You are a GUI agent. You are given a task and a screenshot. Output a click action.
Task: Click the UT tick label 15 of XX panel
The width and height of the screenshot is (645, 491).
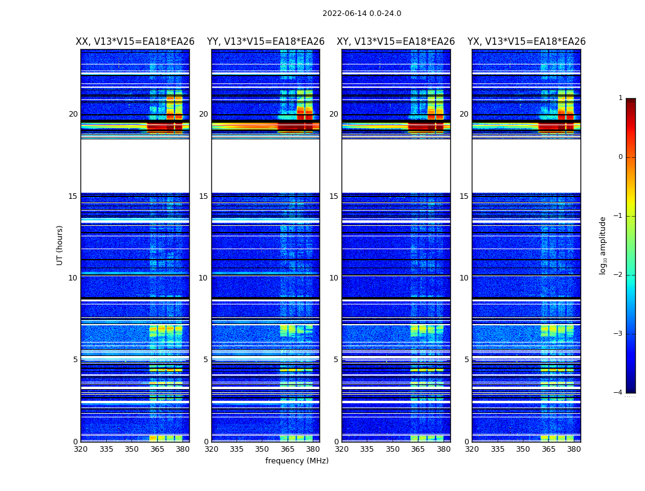point(73,196)
